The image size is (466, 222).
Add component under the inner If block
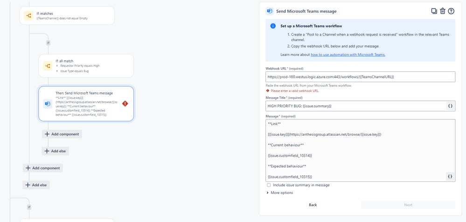(62, 134)
